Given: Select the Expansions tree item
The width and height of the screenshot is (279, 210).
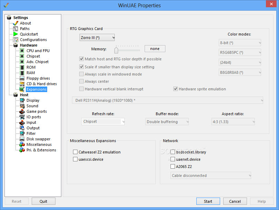Looking at the screenshot, I should (x=37, y=89).
